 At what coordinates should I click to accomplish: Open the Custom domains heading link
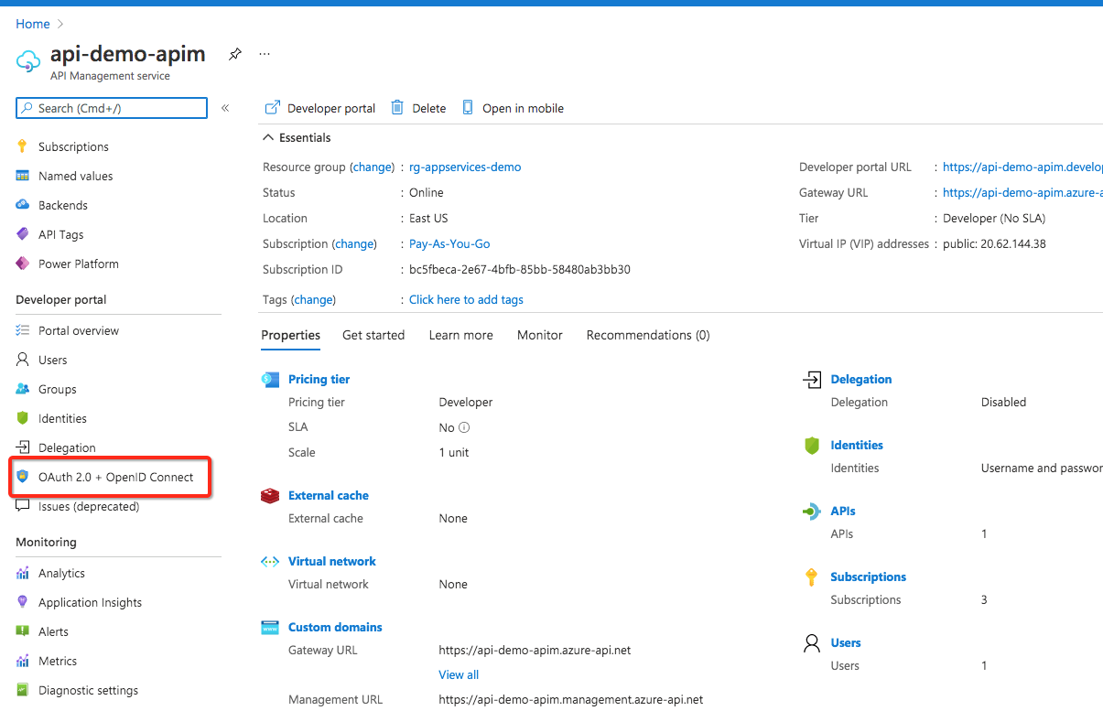pos(335,627)
